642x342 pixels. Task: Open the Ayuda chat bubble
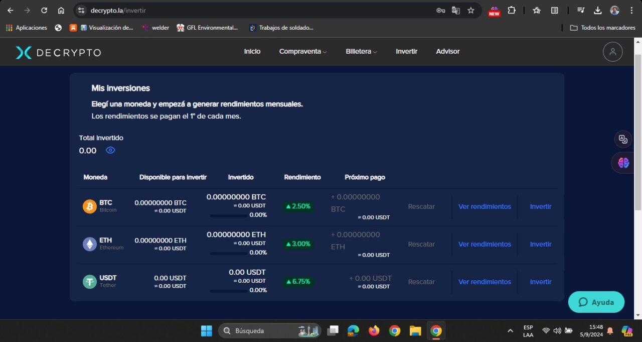(596, 302)
